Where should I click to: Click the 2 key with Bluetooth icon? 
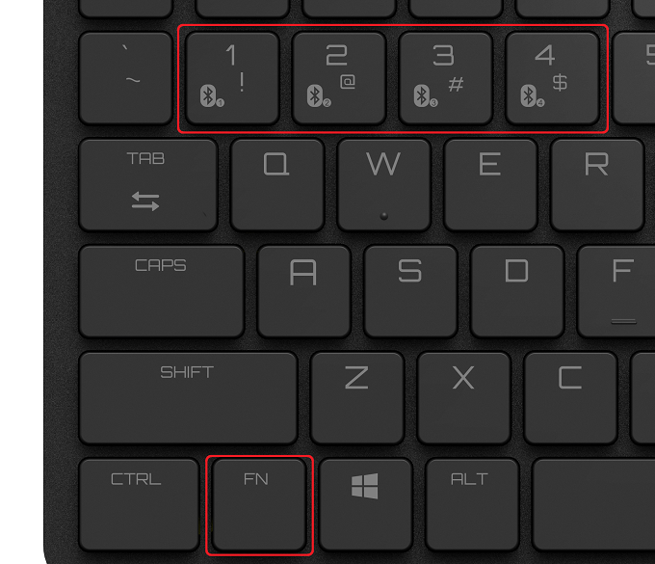point(339,78)
